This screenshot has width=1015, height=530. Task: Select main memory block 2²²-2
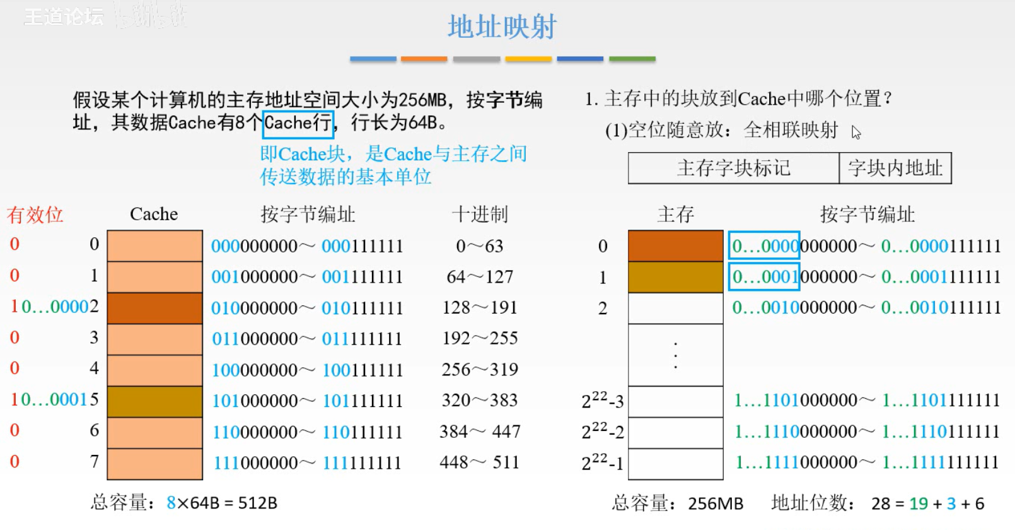pyautogui.click(x=676, y=432)
